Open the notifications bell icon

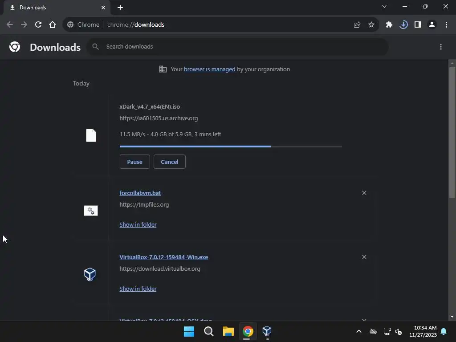444,331
